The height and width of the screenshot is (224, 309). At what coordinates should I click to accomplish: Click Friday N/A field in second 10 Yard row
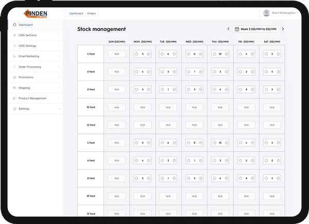(246, 196)
